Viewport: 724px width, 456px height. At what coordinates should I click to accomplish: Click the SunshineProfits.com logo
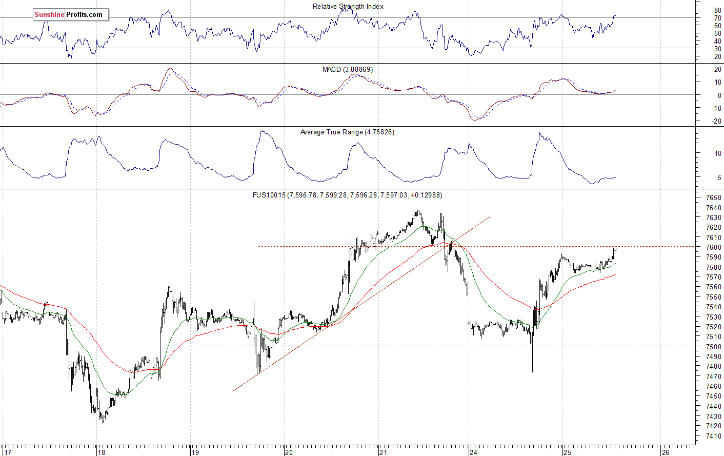point(71,14)
